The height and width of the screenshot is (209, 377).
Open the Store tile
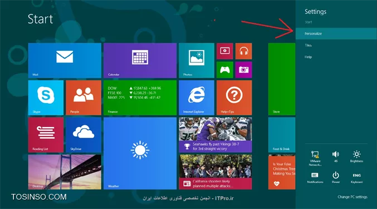[282, 79]
